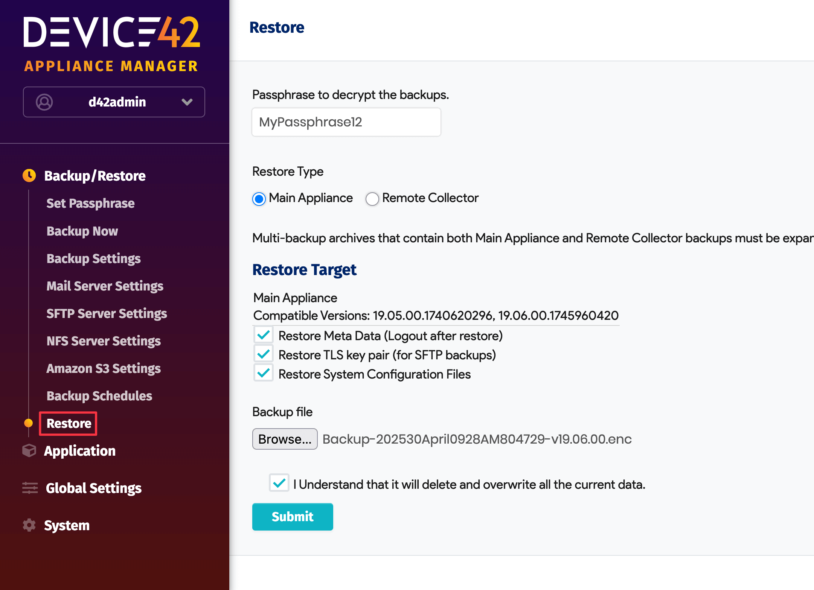This screenshot has width=814, height=590.
Task: Select the Main Appliance radio button
Action: (259, 199)
